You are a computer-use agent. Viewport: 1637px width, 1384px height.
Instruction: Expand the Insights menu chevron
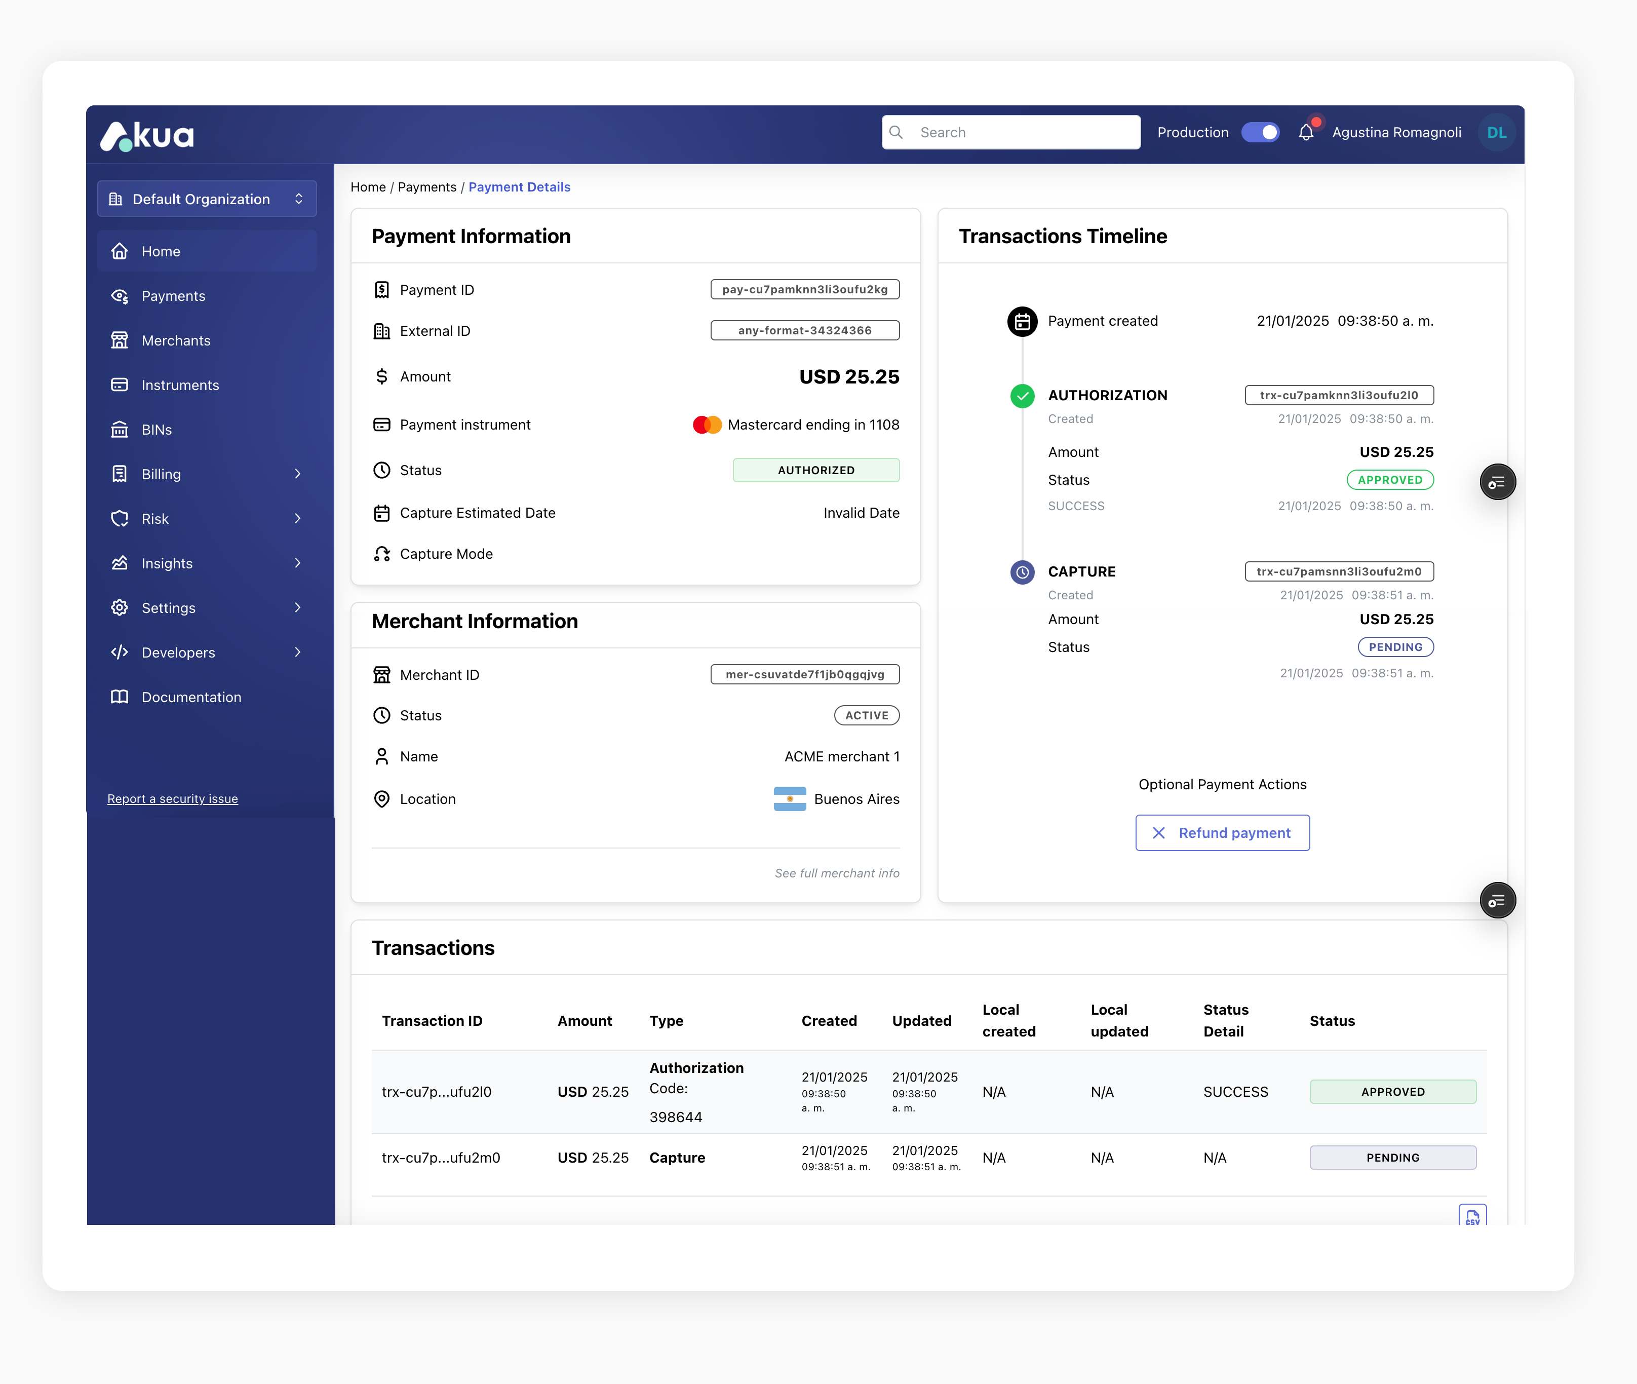pyautogui.click(x=297, y=563)
